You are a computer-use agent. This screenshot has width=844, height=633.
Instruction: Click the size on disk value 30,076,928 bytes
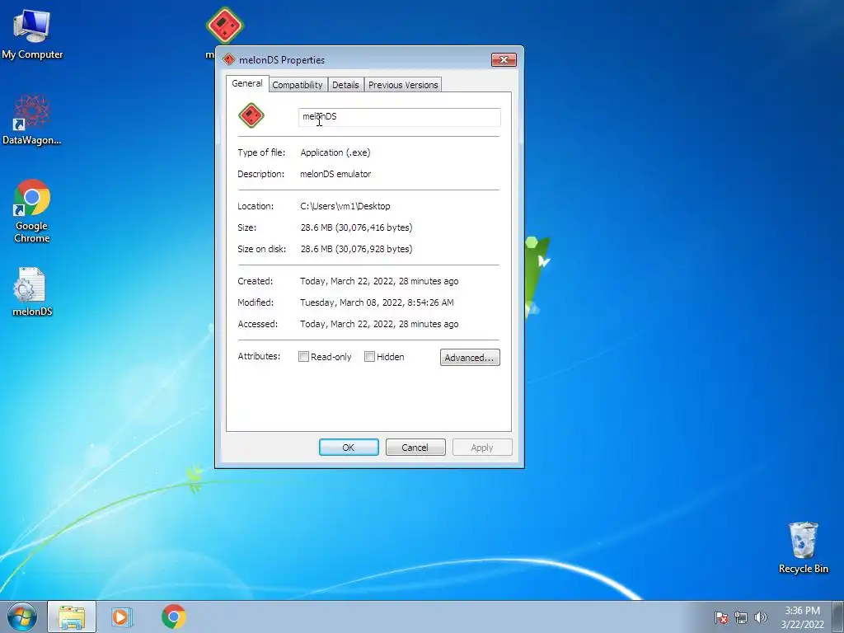tap(356, 249)
